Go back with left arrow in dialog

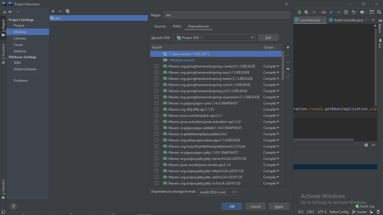[x=10, y=12]
